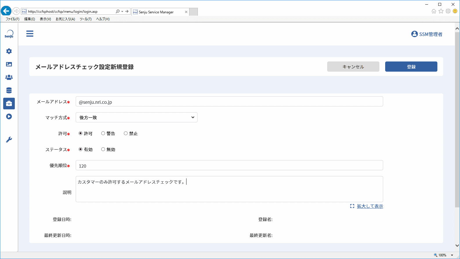
Task: Open the gear settings sidebar icon
Action: (9, 51)
